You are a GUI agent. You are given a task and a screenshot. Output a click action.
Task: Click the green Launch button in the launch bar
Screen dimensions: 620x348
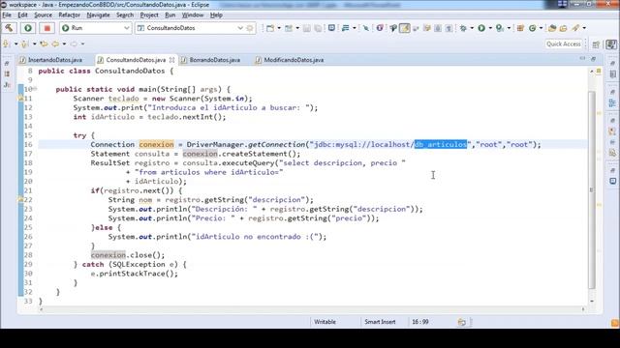(28, 28)
